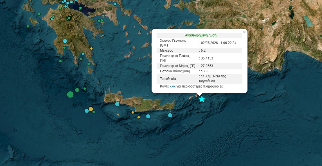This screenshot has width=322, height=166.
Task: Select the dark green concentric ring marker in Peloponnese
Action: click(x=69, y=18)
